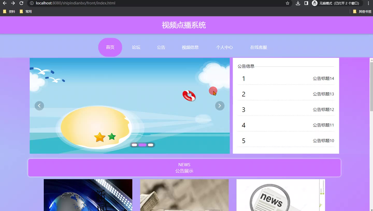This screenshot has width=373, height=211.
Task: Select the second carousel indicator dot
Action: (142, 145)
